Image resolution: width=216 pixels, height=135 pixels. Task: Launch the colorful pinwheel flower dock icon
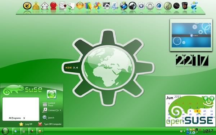97,6
